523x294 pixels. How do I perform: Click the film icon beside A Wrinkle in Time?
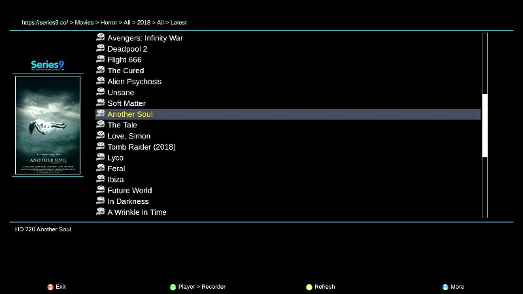tap(101, 211)
